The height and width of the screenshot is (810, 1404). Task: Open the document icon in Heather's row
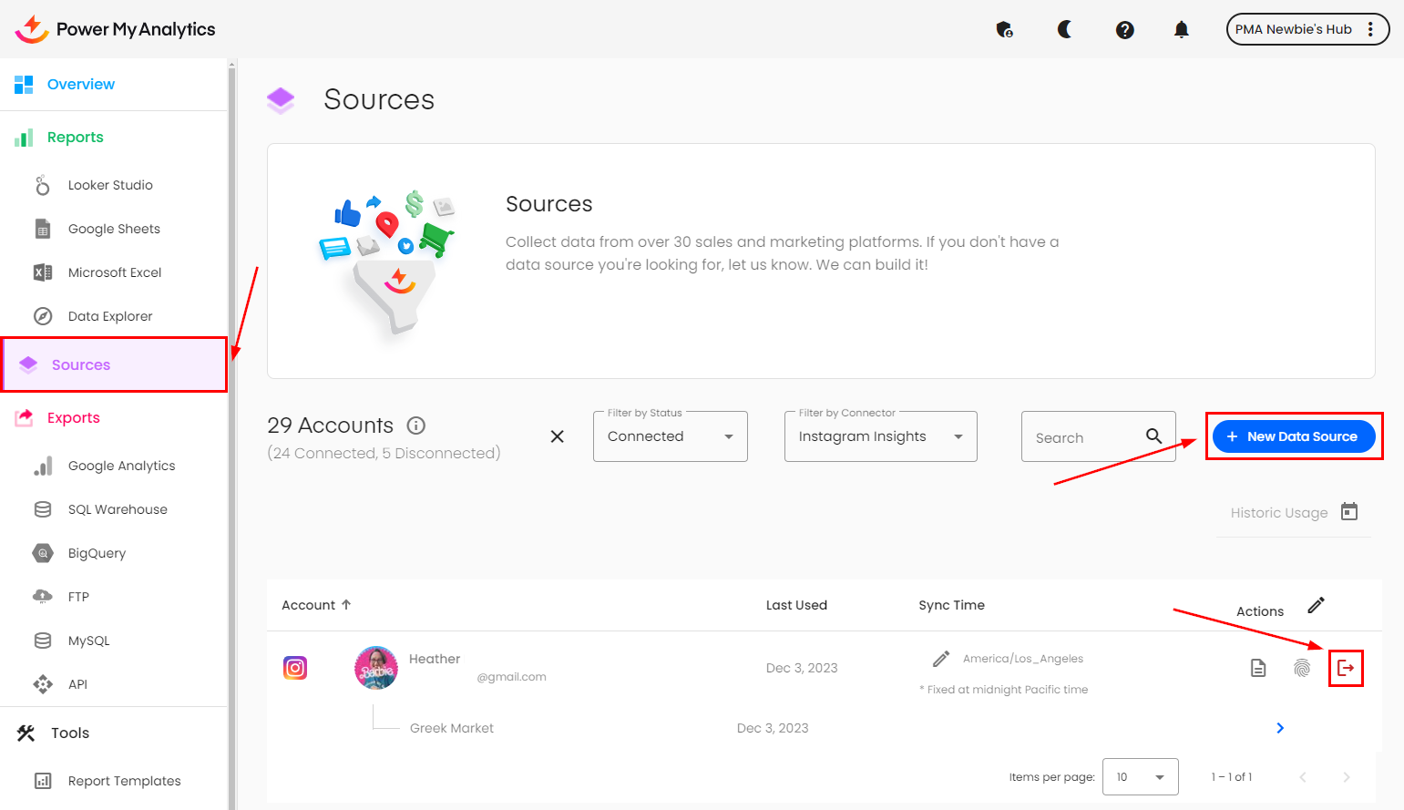pos(1258,668)
